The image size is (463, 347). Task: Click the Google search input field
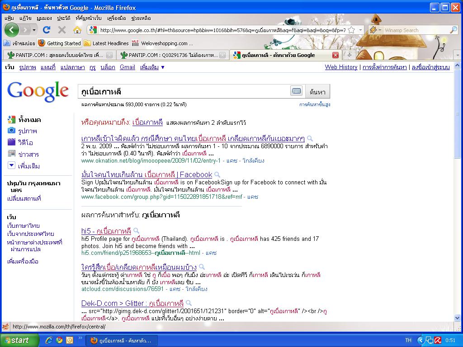tap(184, 91)
